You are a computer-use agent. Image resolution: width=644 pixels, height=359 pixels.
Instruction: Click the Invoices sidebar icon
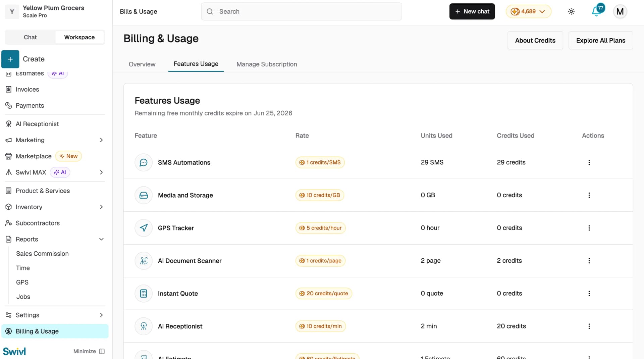click(9, 89)
